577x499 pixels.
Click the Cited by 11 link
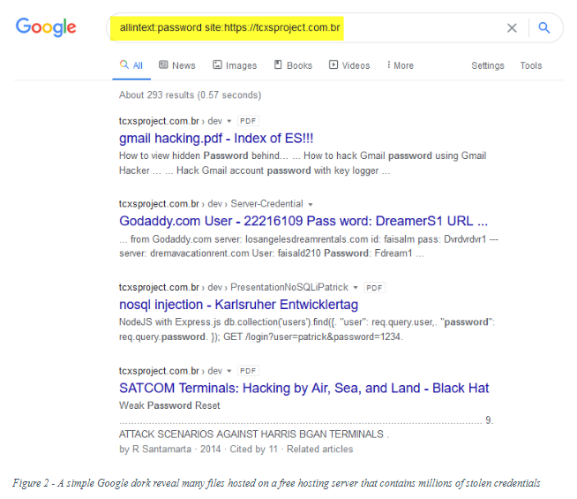(253, 450)
